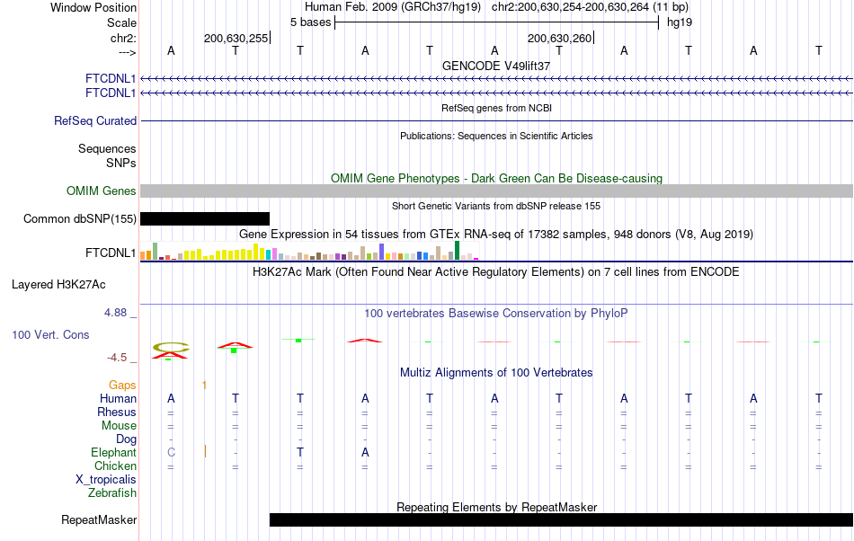Click the gray OMIM Genes bar

(x=496, y=191)
